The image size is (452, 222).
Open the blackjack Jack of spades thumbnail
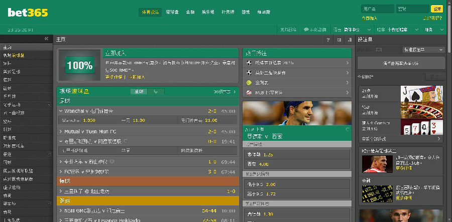point(422,93)
